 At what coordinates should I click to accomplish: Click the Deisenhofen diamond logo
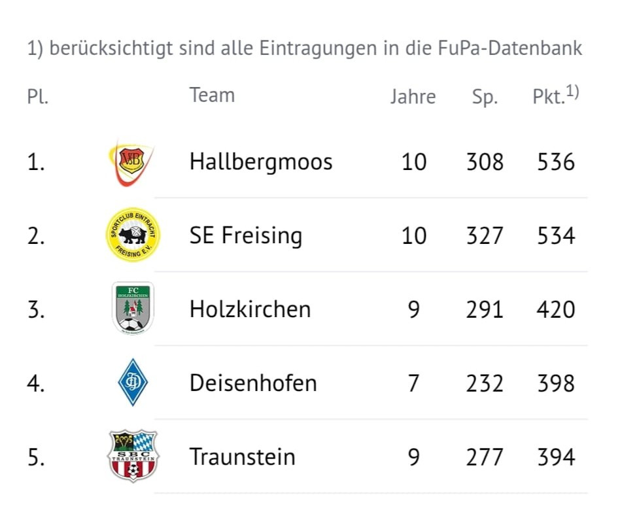tap(132, 383)
